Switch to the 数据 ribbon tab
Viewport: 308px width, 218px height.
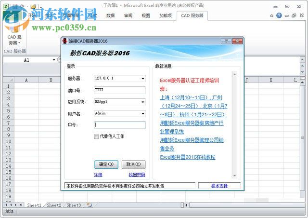[110, 15]
